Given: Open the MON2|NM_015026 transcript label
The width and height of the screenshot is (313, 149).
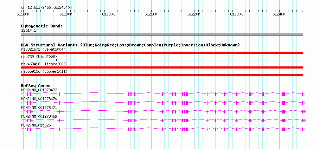Looking at the screenshot, I should point(36,125).
